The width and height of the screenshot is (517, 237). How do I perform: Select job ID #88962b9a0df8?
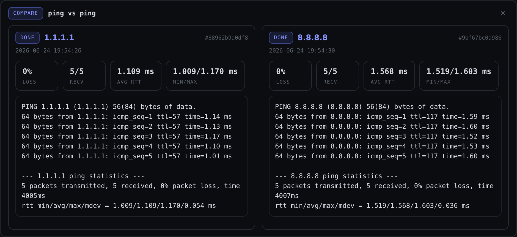226,38
